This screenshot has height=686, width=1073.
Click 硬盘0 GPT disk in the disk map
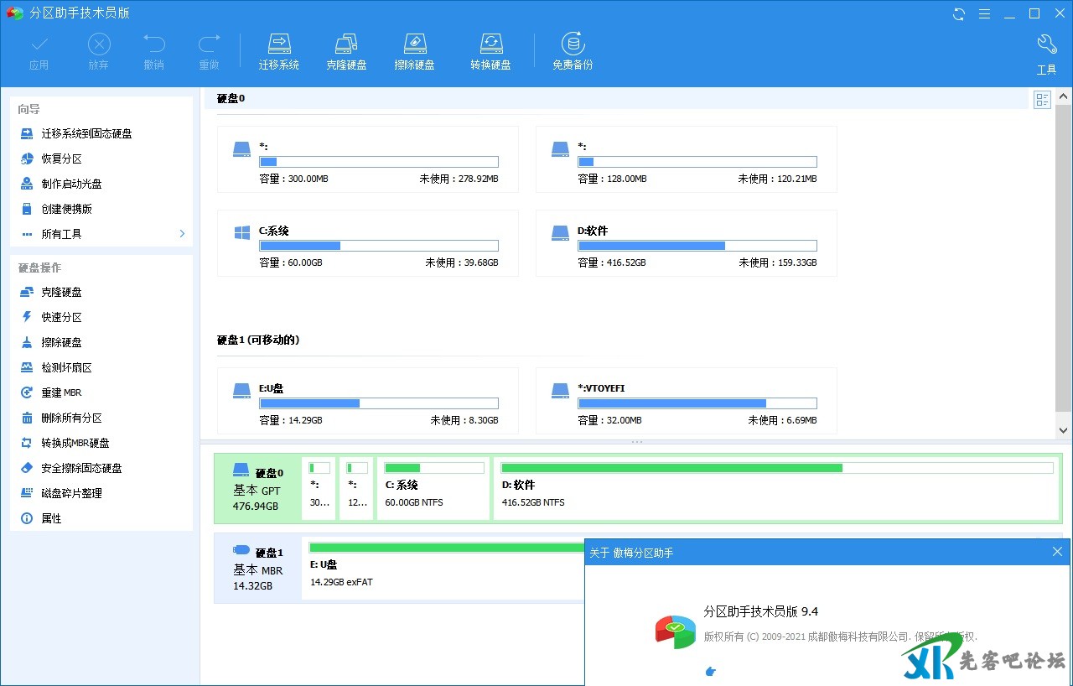[x=257, y=488]
